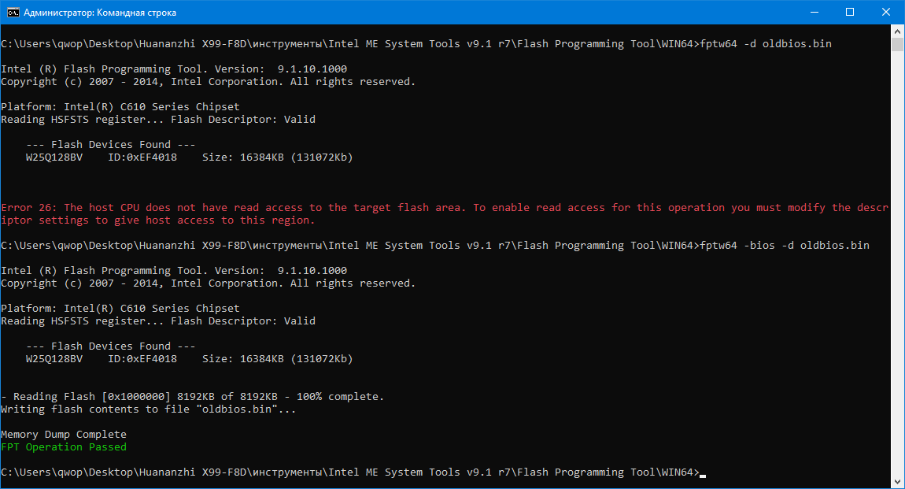Maximize the Command Prompt window

coord(850,13)
